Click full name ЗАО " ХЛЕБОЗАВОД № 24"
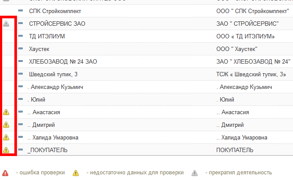The height and width of the screenshot is (180, 293). (253, 61)
